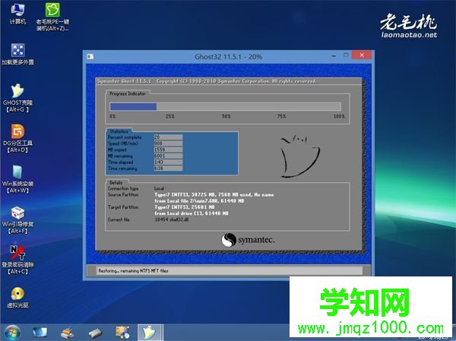
Task: Click the Percent complete value 20
Action: pyautogui.click(x=168, y=137)
